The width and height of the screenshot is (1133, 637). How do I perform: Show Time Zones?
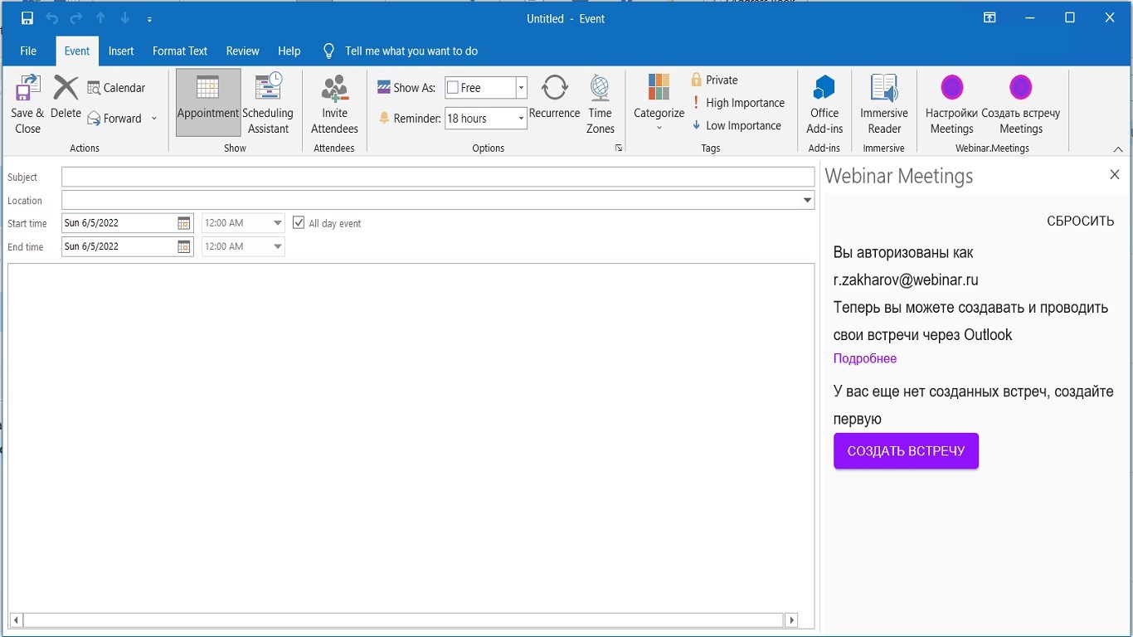click(601, 104)
